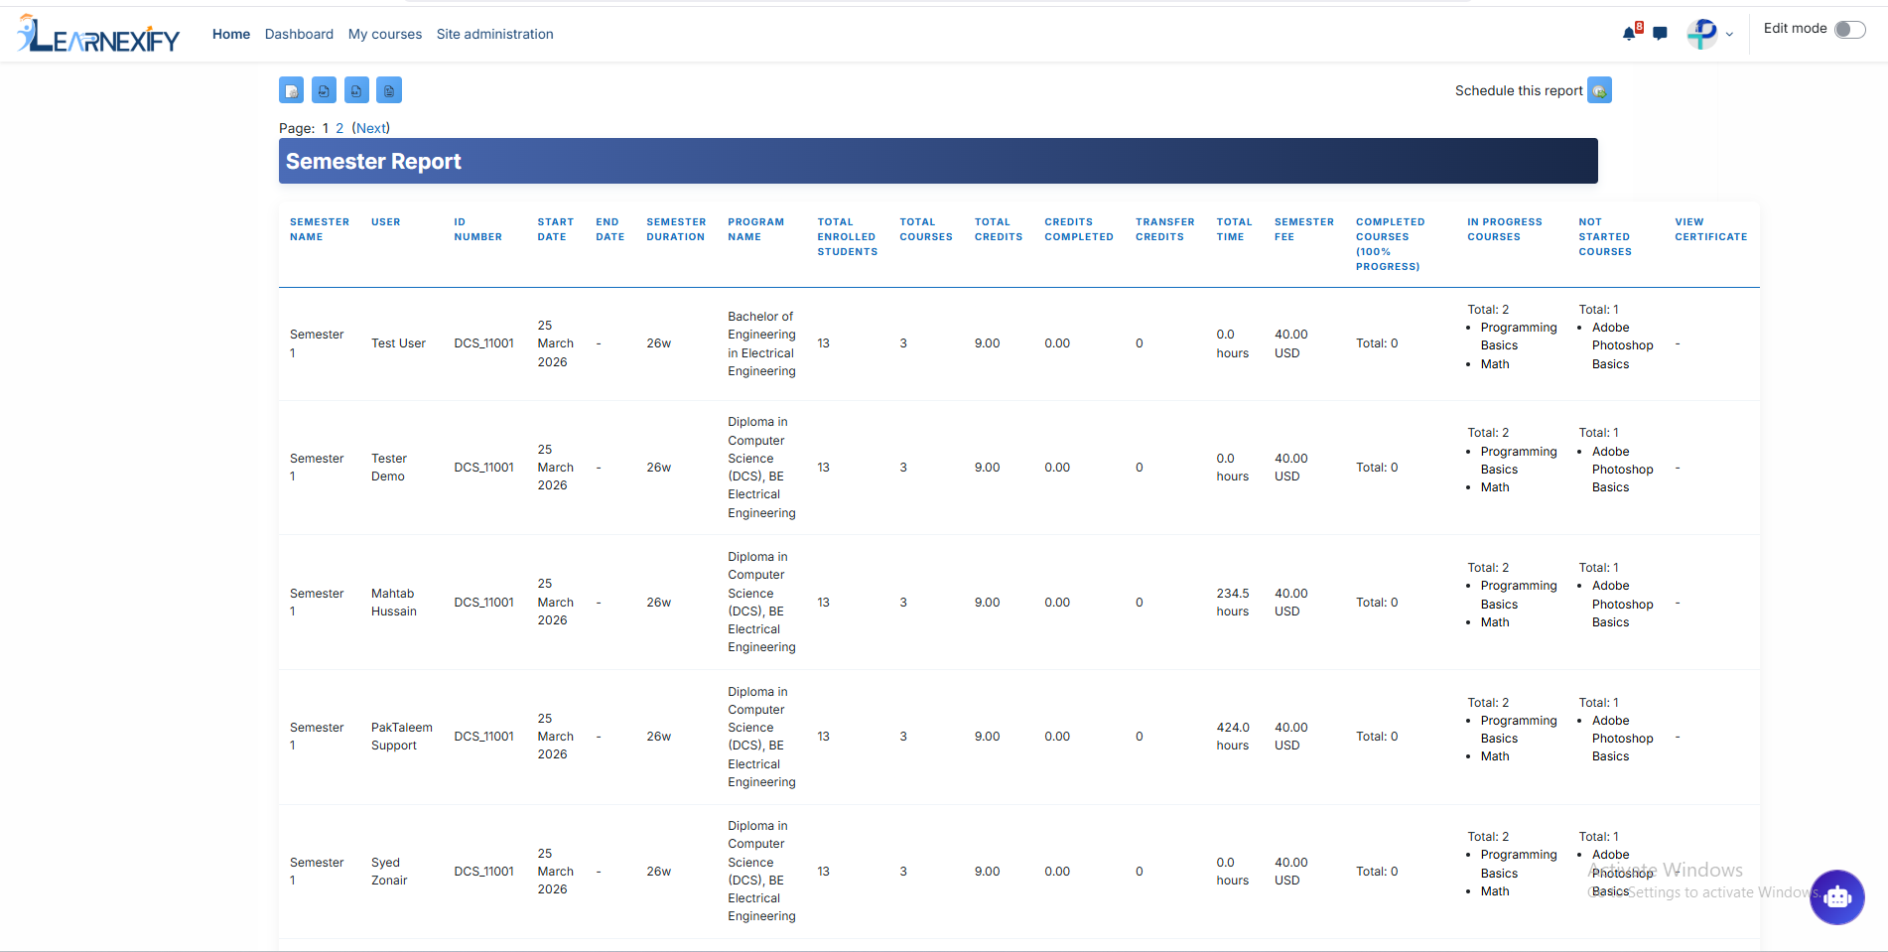Select the PakTaleem Support user cell

coord(402,737)
